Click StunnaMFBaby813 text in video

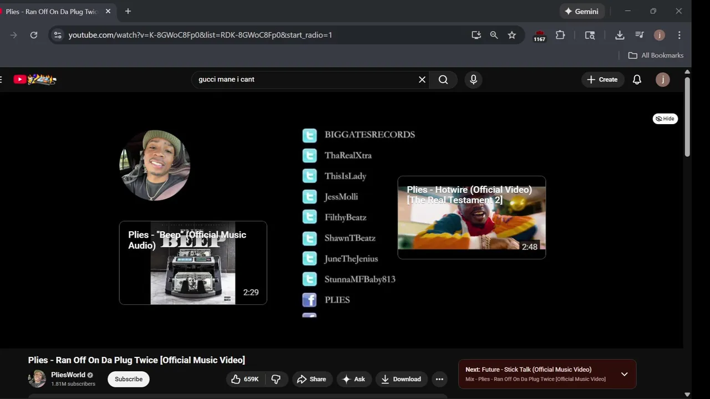[360, 279]
